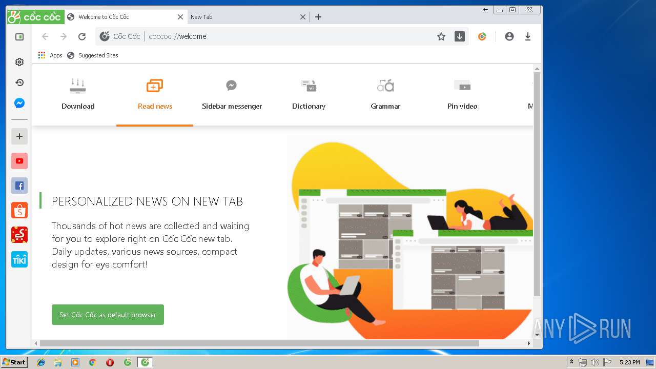The width and height of the screenshot is (656, 369).
Task: Toggle the sidebar panel icon
Action: [x=19, y=37]
